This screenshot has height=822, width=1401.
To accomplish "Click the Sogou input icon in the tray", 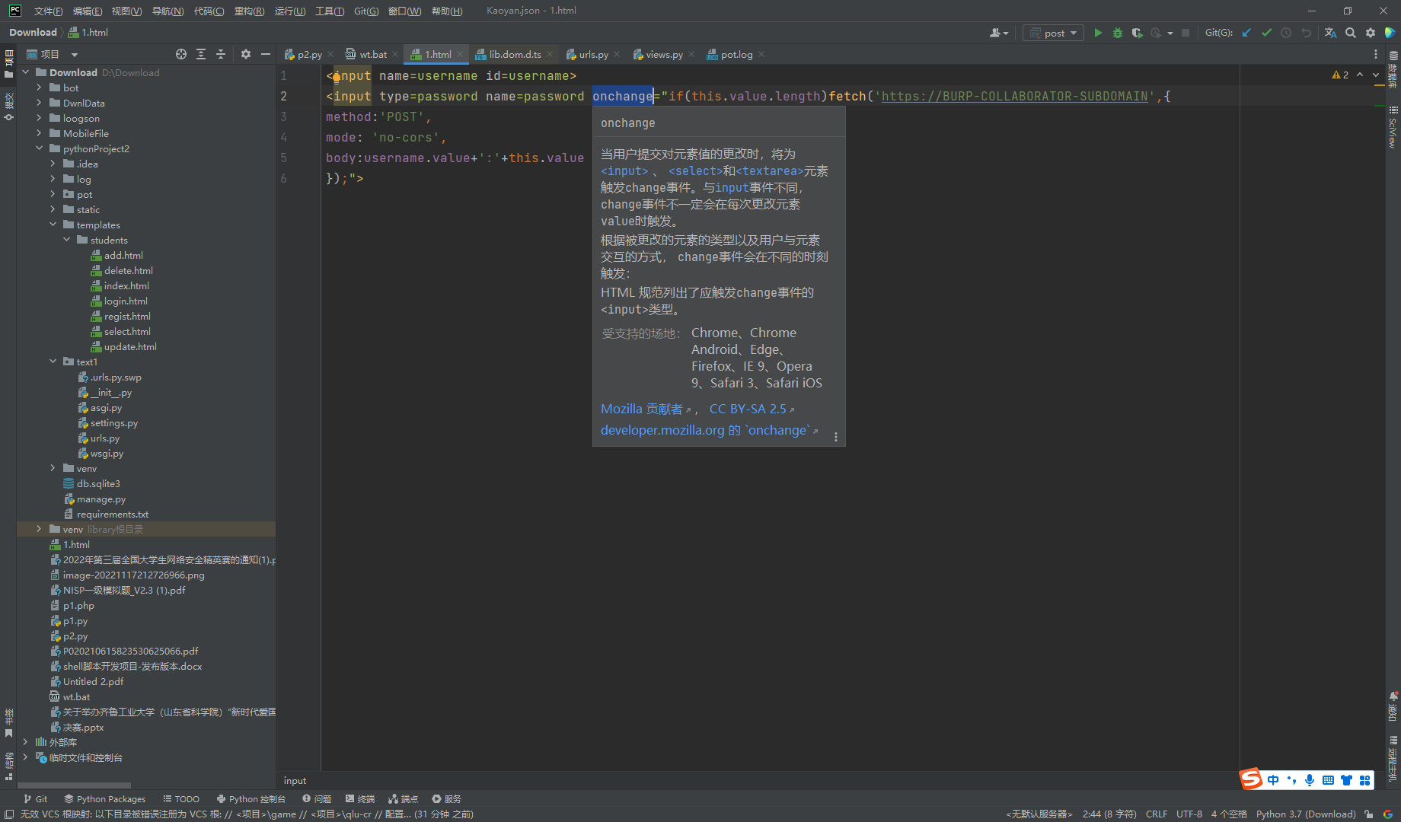I will 1250,779.
